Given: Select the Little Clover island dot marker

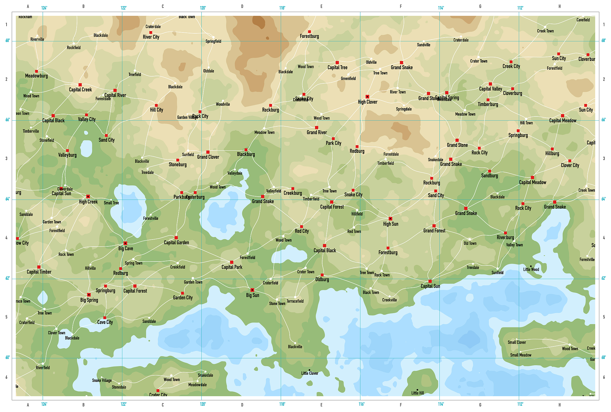Looking at the screenshot, I should pyautogui.click(x=309, y=370).
